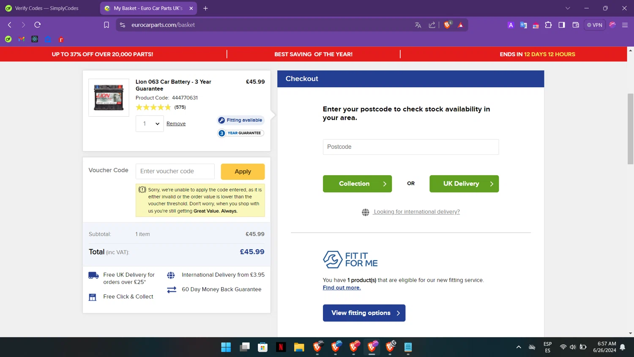Launch Microsoft Store from taskbar
Image resolution: width=634 pixels, height=357 pixels.
pos(263,347)
